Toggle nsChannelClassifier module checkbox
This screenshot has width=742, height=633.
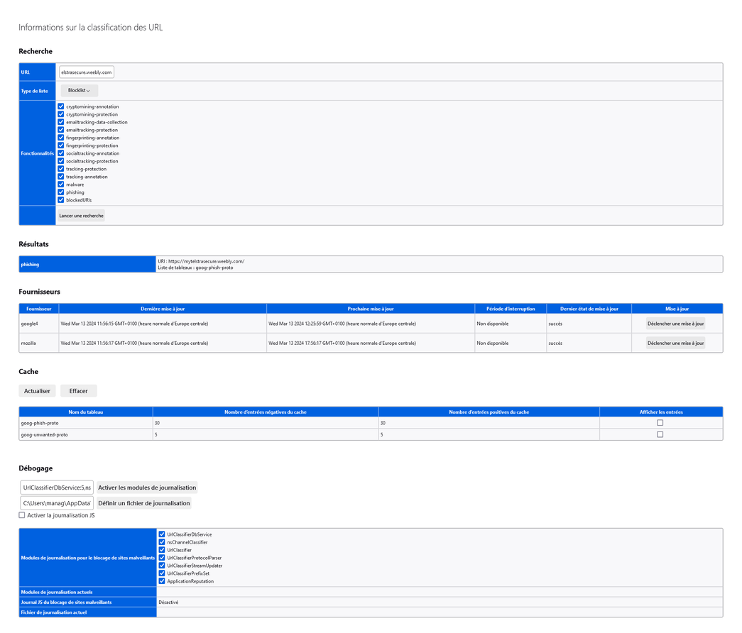tap(162, 542)
